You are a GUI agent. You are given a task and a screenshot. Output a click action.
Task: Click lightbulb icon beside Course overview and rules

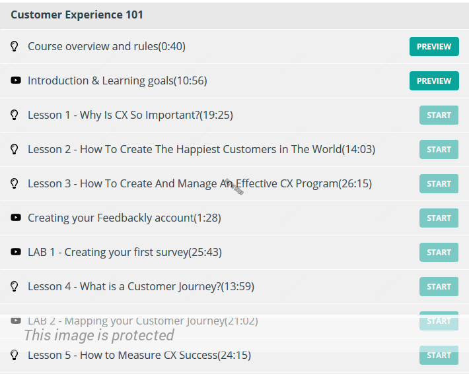[x=15, y=46]
